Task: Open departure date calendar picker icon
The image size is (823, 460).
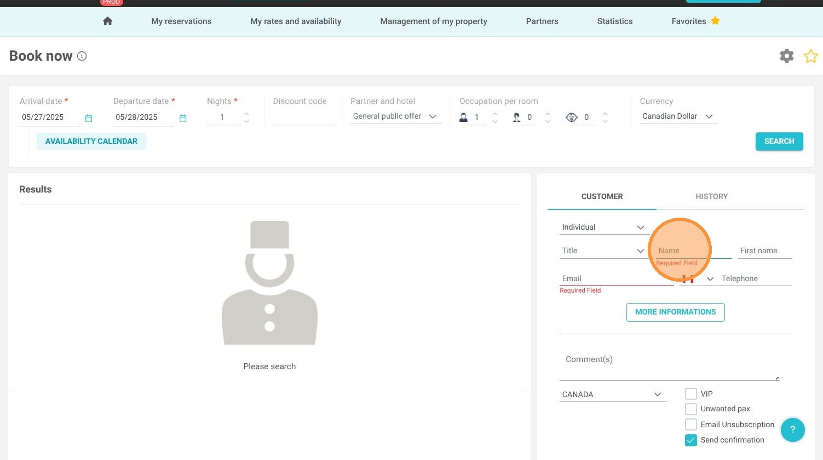Action: 183,118
